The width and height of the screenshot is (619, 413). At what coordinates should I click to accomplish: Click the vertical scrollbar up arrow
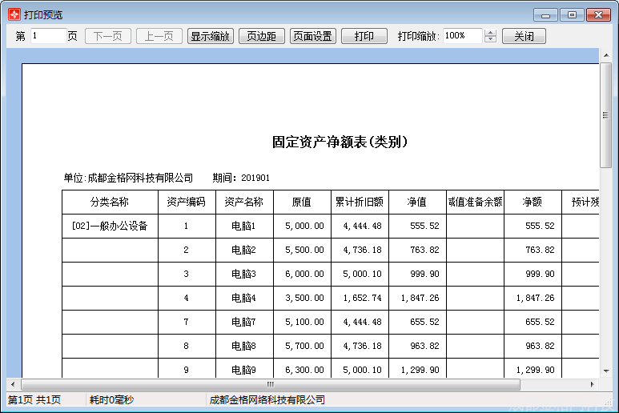click(606, 70)
